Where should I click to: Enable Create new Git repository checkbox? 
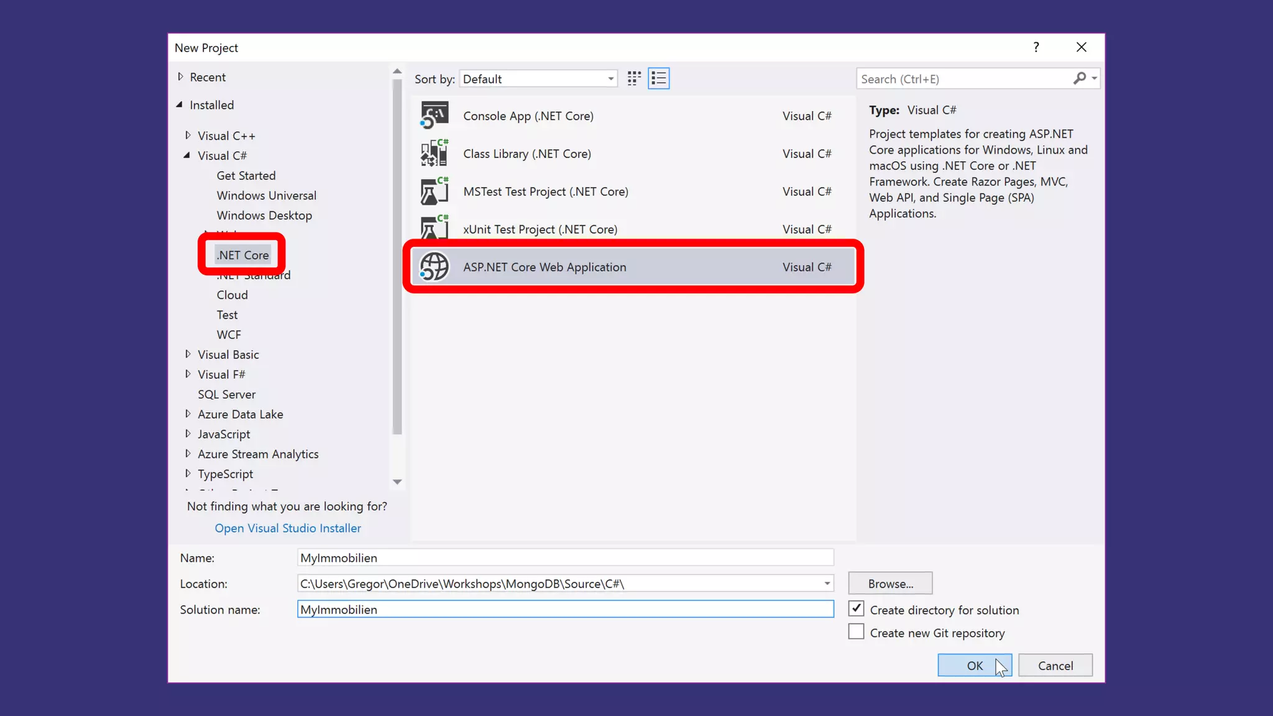pos(856,632)
